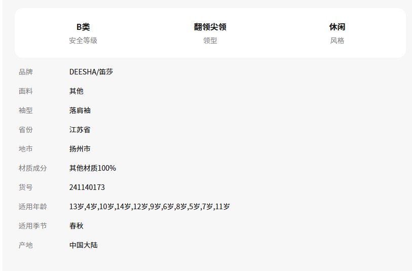
Task: Click the 其他 value beside 面料
Action: tap(76, 91)
